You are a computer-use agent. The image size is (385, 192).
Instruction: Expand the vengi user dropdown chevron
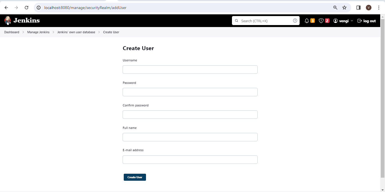click(x=352, y=21)
